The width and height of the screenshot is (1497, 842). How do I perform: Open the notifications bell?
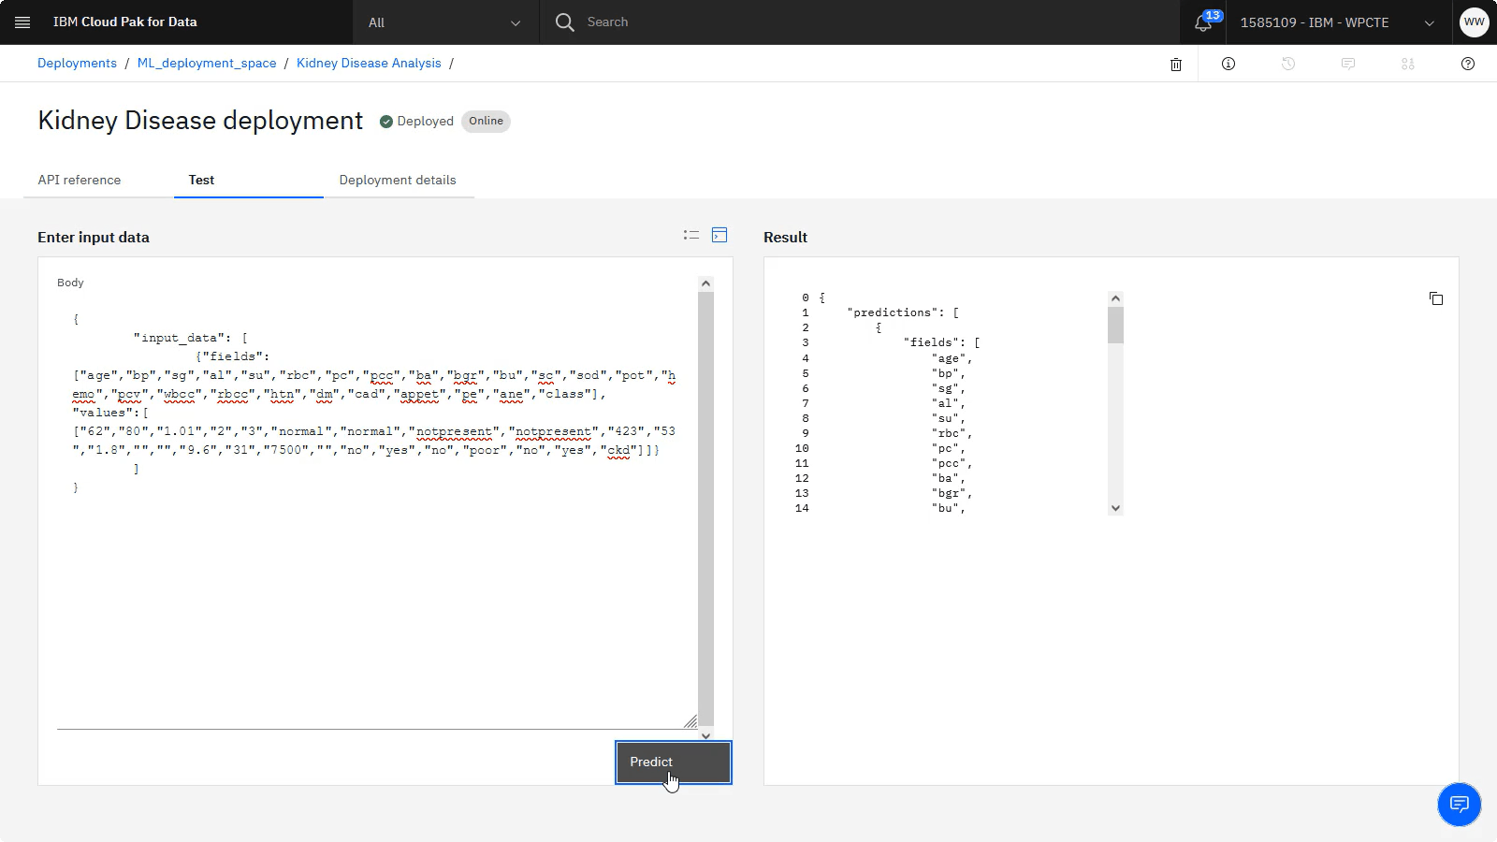[1203, 23]
